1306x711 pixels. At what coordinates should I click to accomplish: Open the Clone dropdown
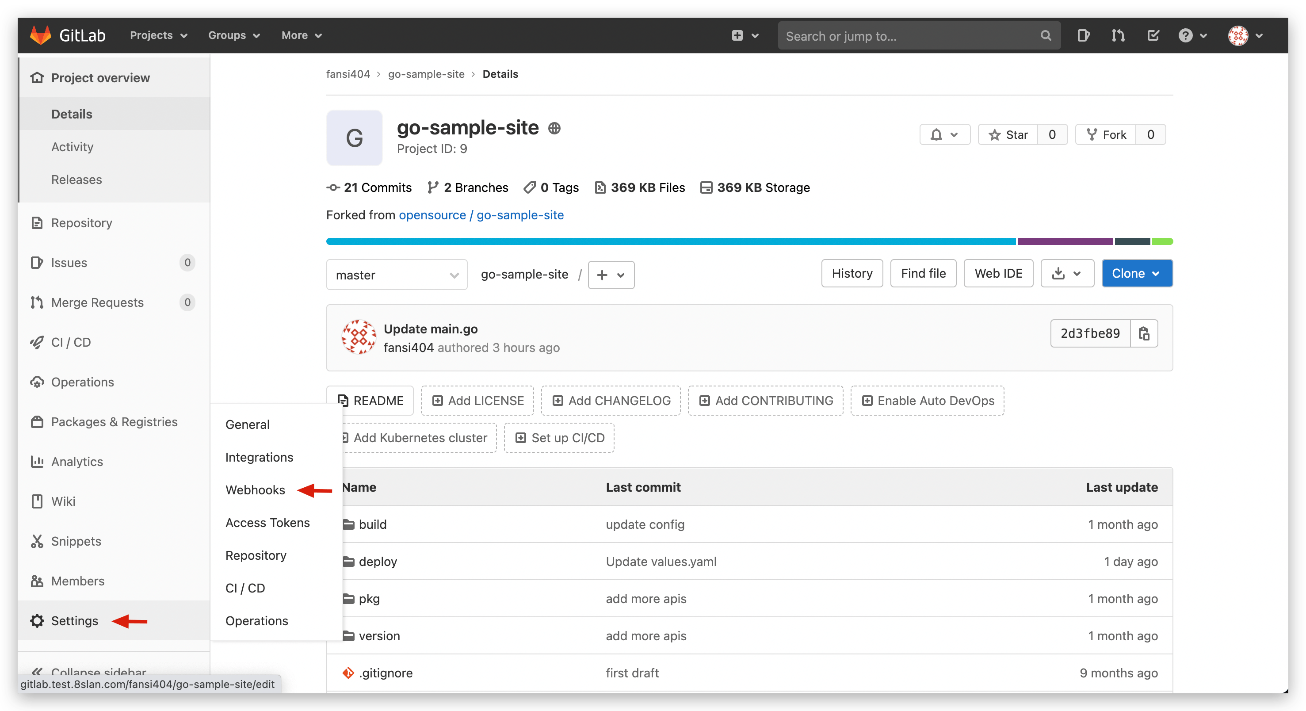1137,273
